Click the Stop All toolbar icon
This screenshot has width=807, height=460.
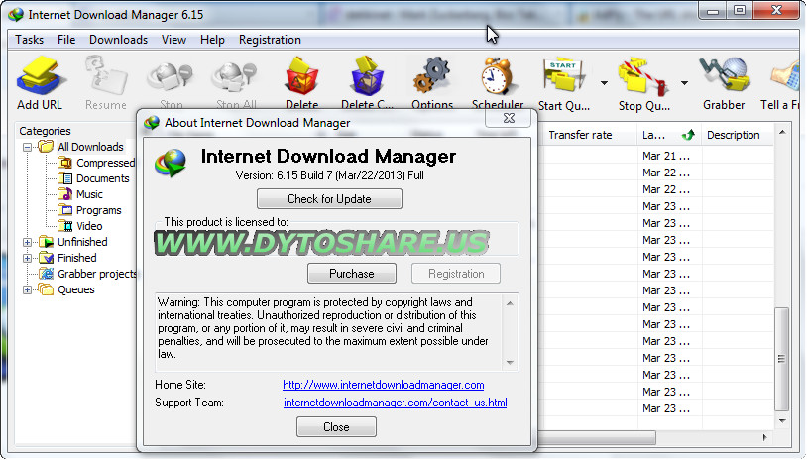click(x=235, y=78)
